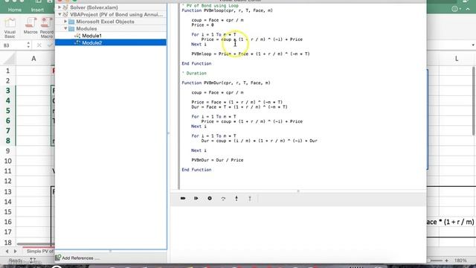The width and height of the screenshot is (476, 268).
Task: Click the Run macro debug icon
Action: (x=183, y=198)
